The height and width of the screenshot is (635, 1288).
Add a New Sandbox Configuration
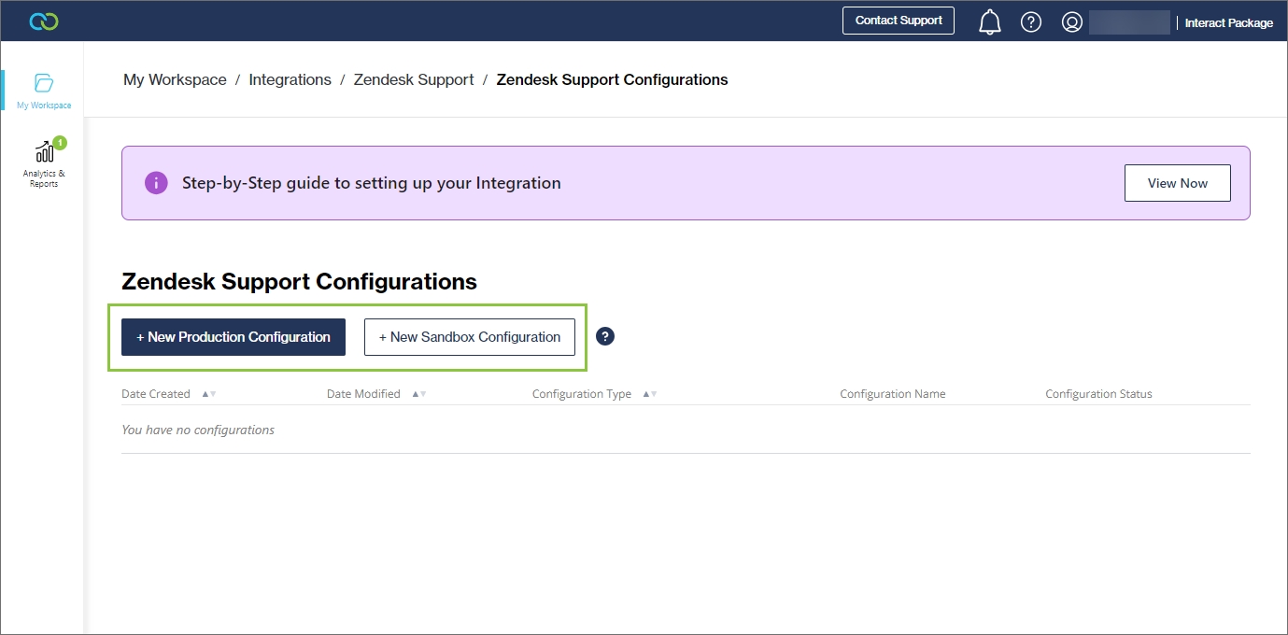[469, 337]
